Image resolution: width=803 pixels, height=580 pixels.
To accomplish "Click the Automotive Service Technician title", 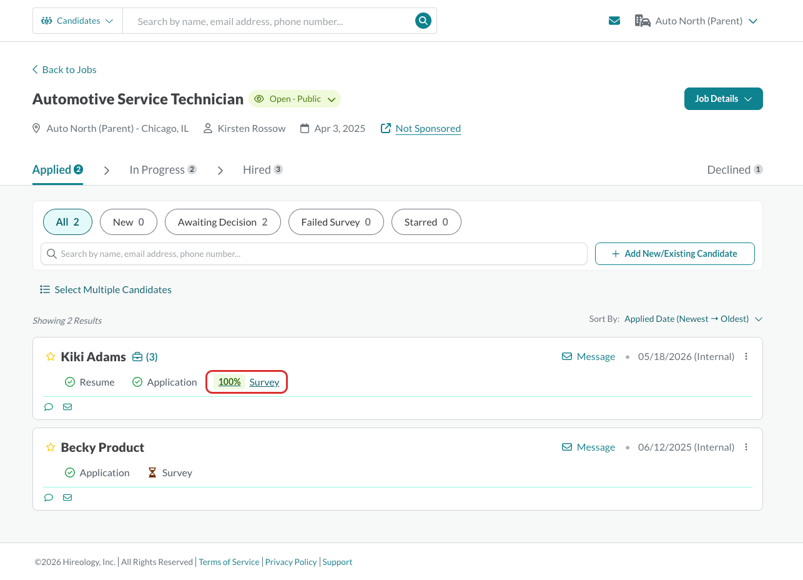I will [x=138, y=99].
